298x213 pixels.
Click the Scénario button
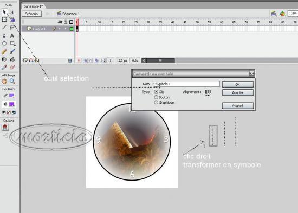coord(31,14)
